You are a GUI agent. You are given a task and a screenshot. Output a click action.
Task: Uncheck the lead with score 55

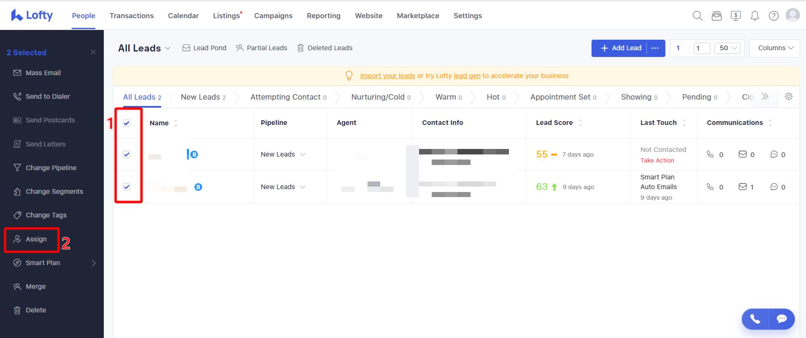coord(127,154)
